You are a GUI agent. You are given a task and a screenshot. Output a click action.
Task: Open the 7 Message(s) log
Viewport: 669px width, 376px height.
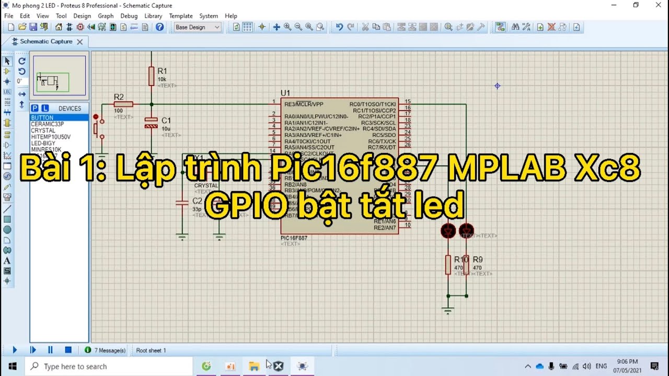tap(106, 350)
